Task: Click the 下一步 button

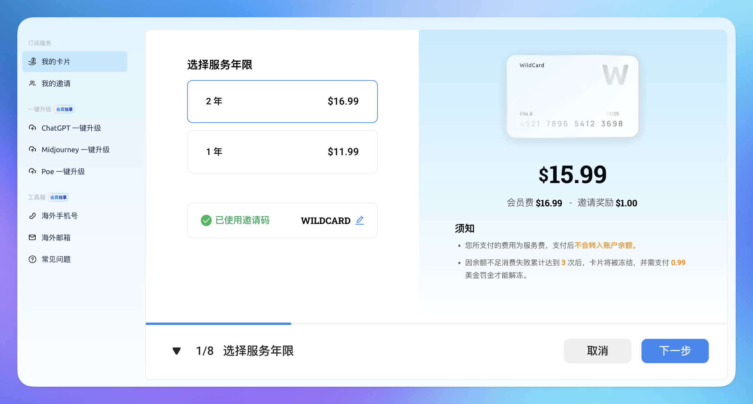Action: (675, 351)
